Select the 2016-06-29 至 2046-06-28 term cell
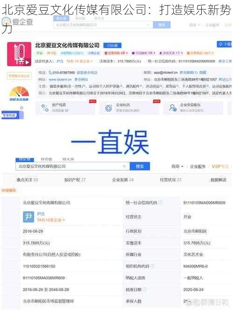Screen dimensions: 233x311 coord(46,290)
